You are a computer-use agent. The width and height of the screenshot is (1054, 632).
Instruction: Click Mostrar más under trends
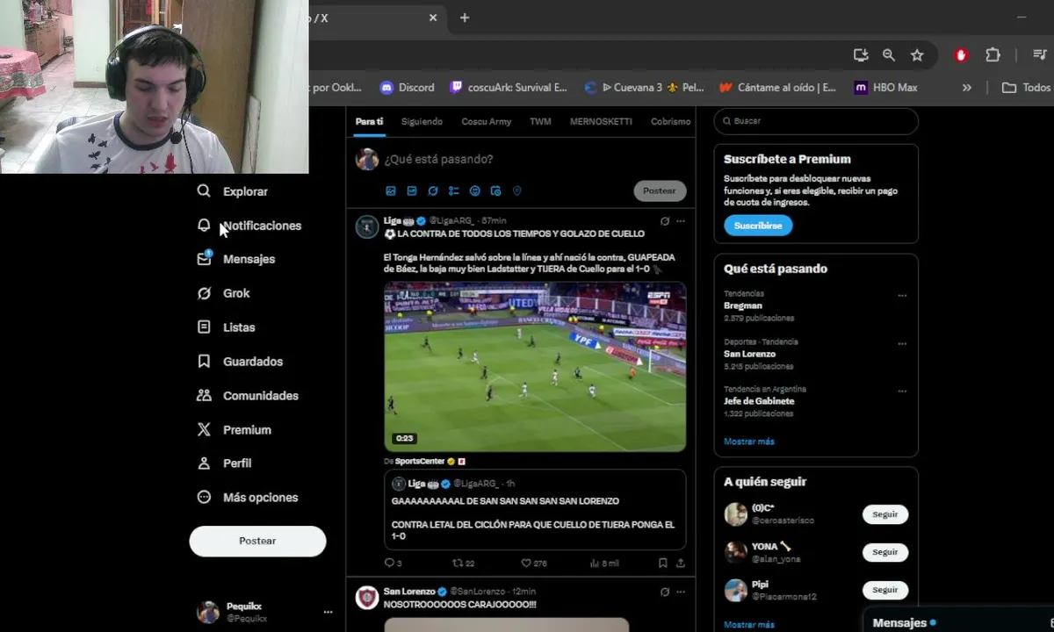click(749, 442)
